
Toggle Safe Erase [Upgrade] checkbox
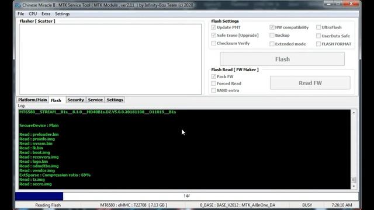click(x=213, y=35)
